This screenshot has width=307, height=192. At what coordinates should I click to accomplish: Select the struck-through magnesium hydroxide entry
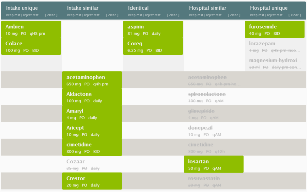pos(275,63)
